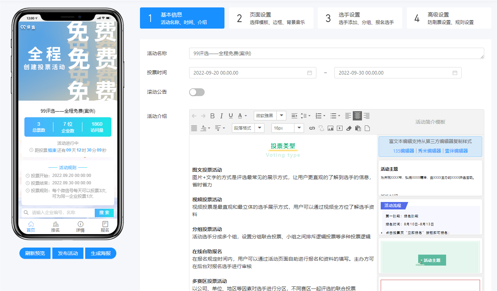Insert an ordered numbered list

[x=318, y=116]
